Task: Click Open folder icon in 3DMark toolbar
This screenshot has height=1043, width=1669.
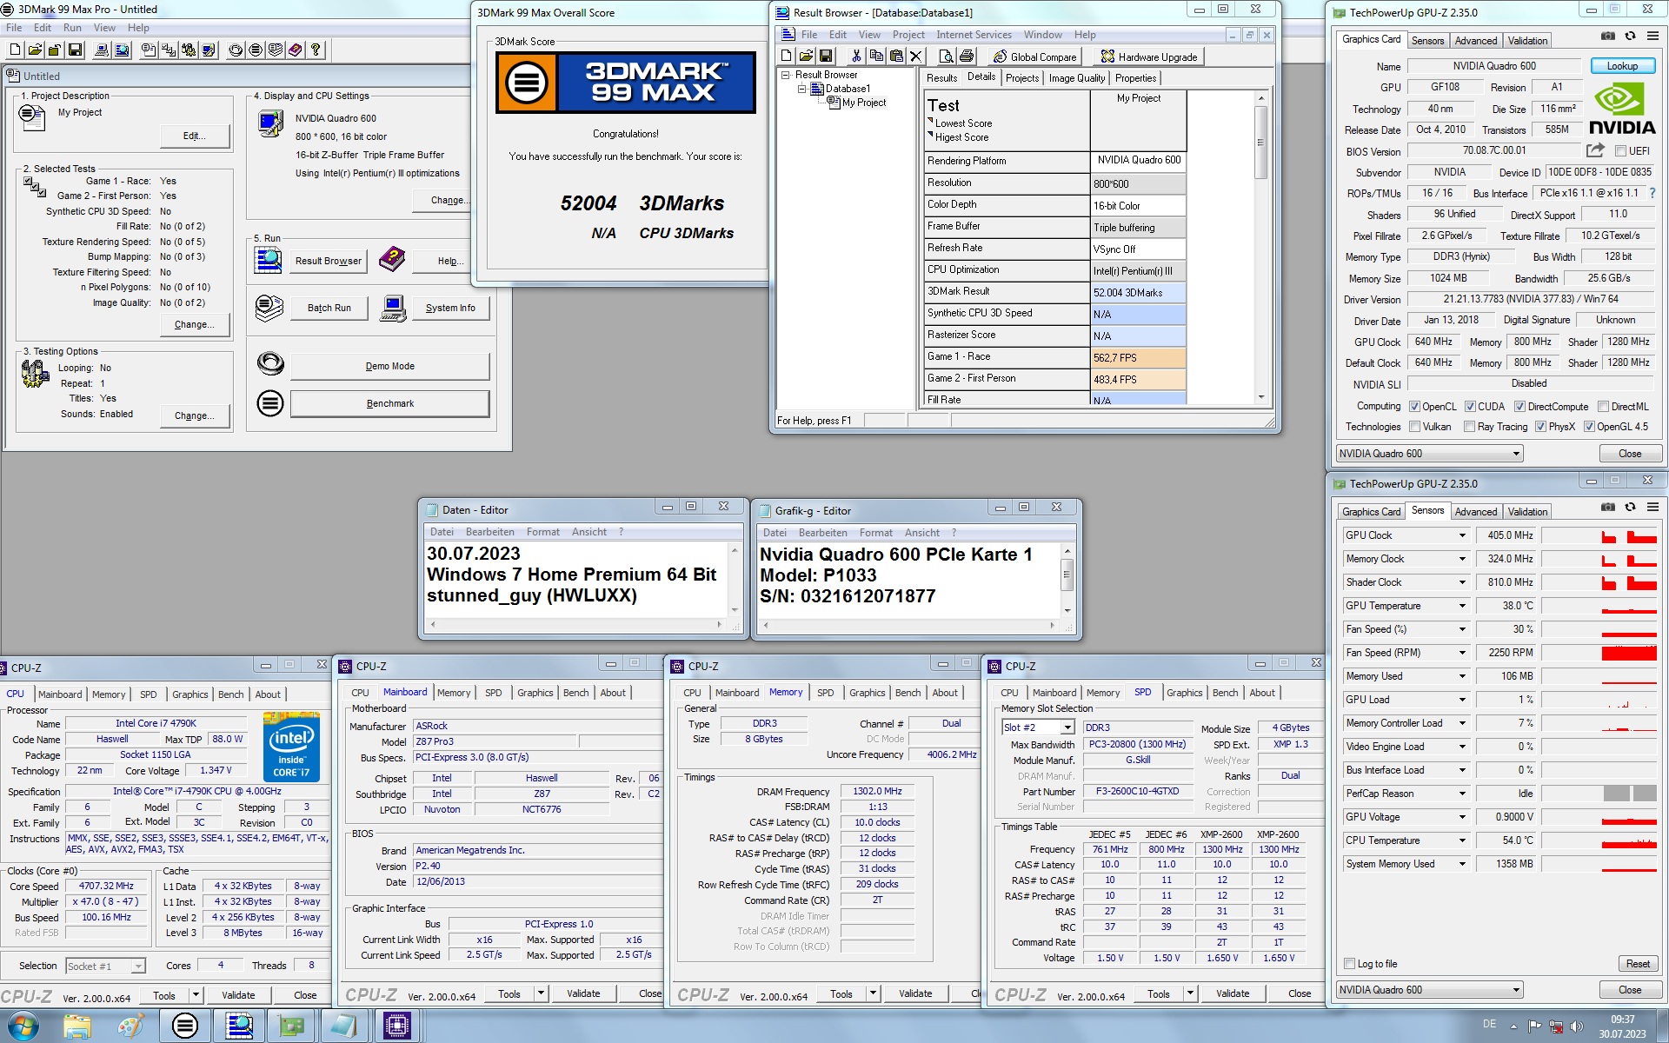Action: pos(35,50)
